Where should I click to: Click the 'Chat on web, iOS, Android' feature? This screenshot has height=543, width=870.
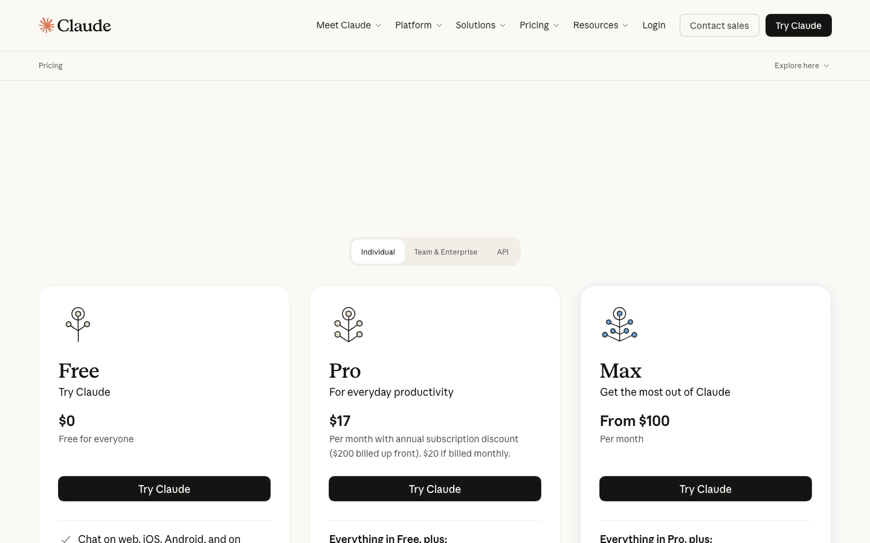point(159,539)
